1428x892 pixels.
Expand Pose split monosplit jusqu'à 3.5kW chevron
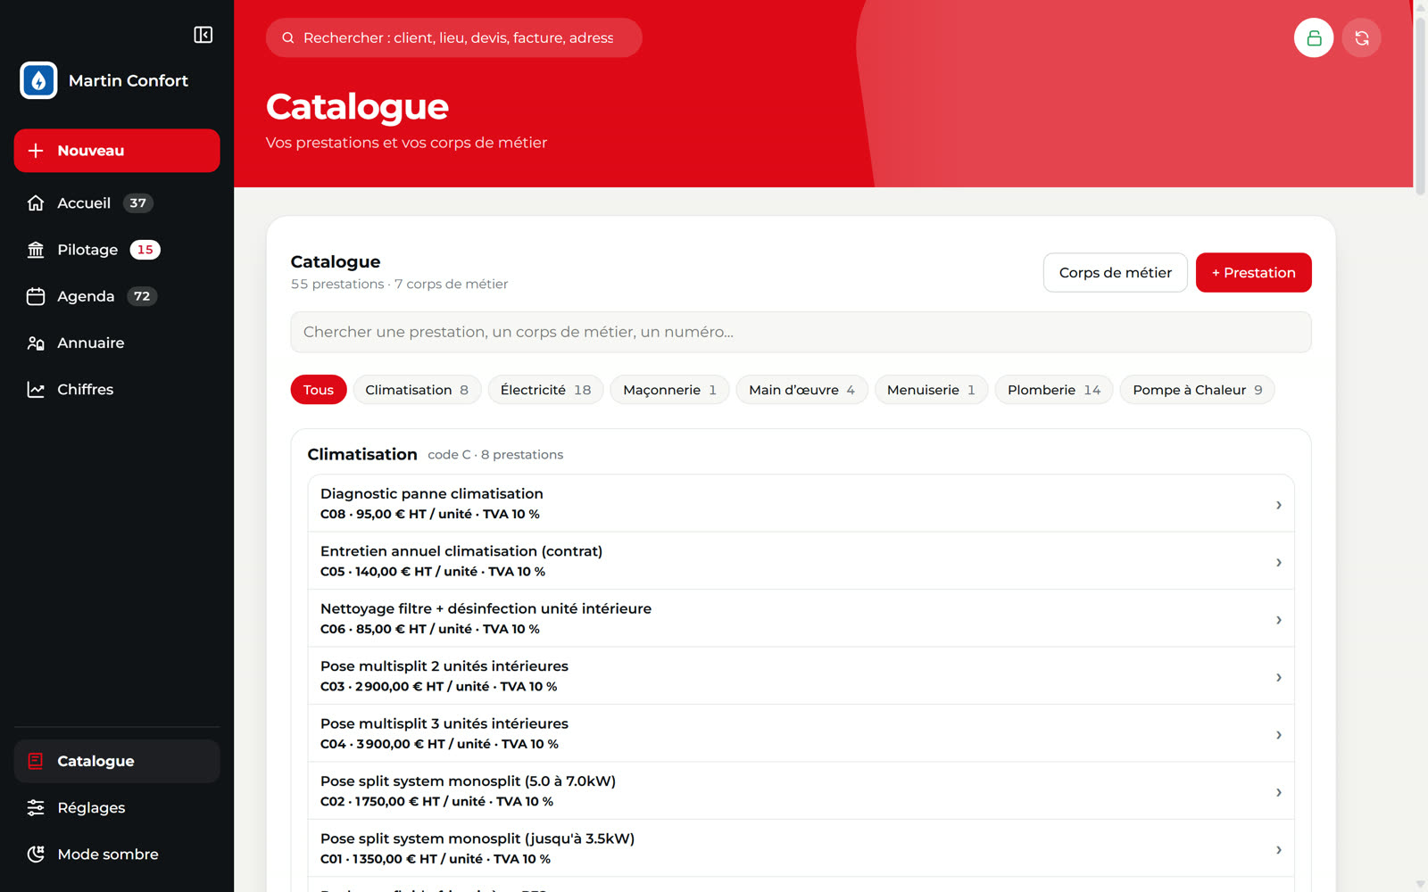pyautogui.click(x=1279, y=850)
